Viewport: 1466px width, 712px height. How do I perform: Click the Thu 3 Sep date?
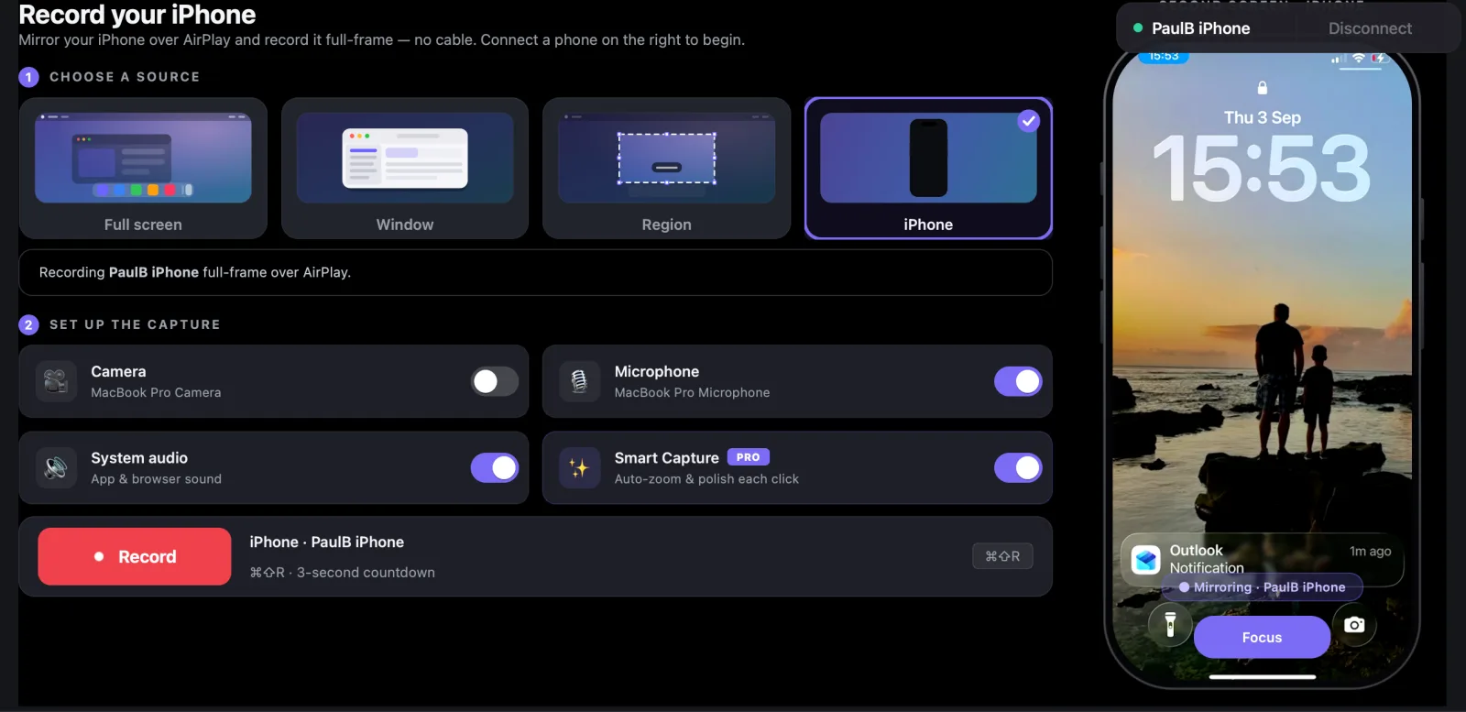coord(1263,117)
